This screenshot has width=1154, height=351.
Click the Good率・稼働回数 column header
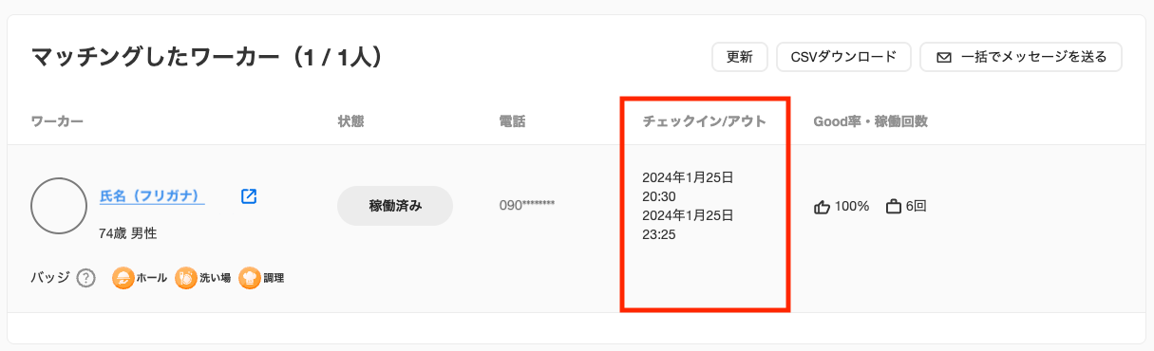click(870, 121)
